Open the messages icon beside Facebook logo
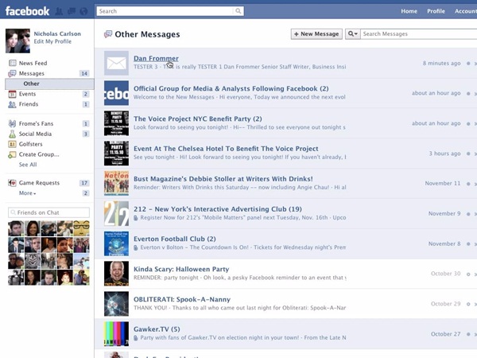The image size is (477, 358). (x=72, y=11)
